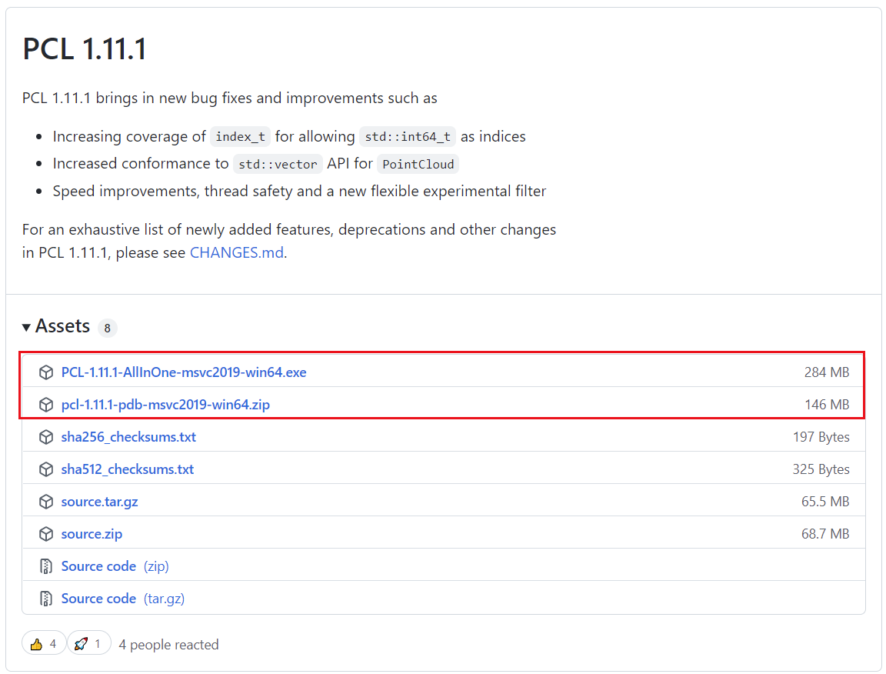
Task: Click the package icon beside sha256_checksums.txt
Action: (46, 436)
